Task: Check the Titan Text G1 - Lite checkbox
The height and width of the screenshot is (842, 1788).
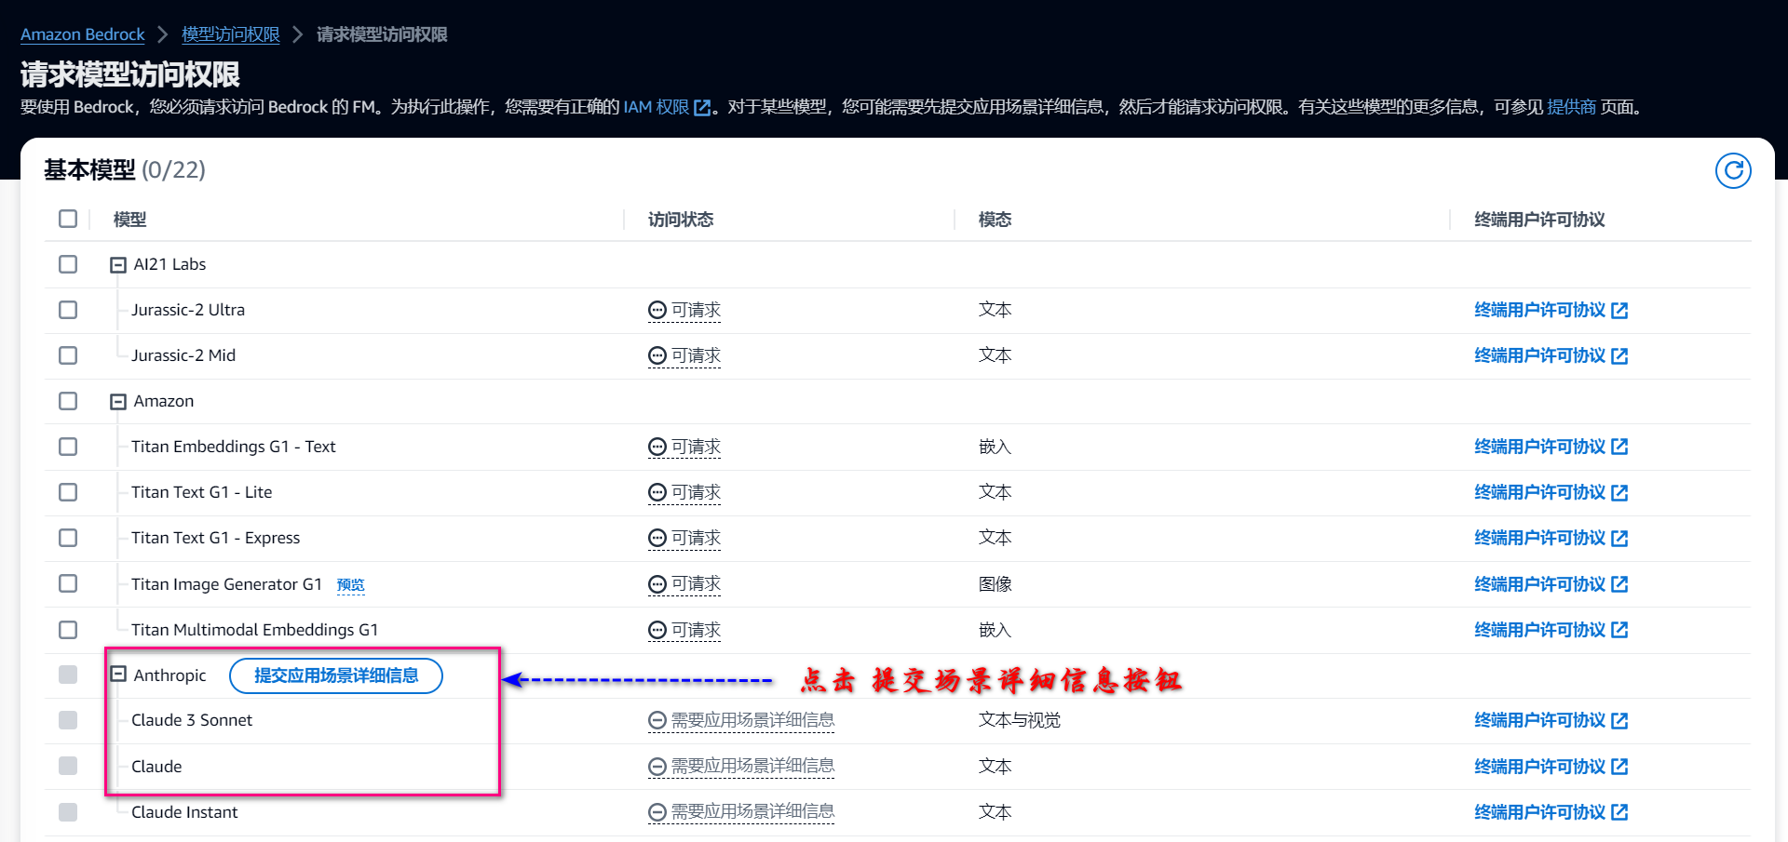Action: (x=68, y=492)
